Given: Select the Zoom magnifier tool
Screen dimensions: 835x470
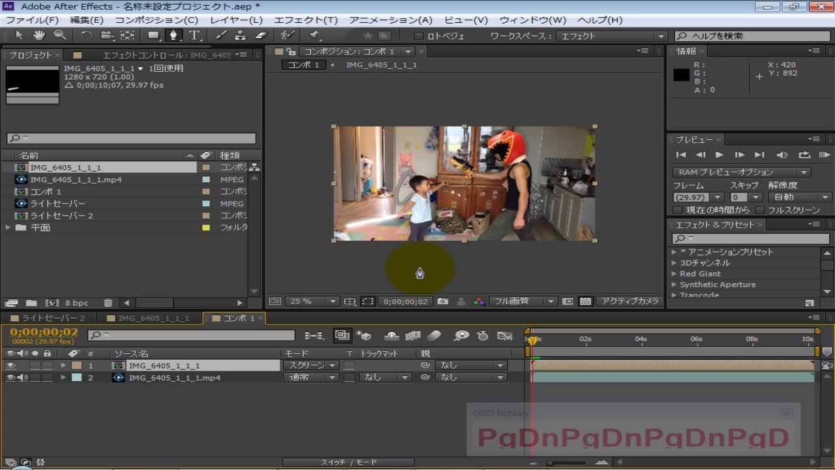Looking at the screenshot, I should click(x=59, y=35).
